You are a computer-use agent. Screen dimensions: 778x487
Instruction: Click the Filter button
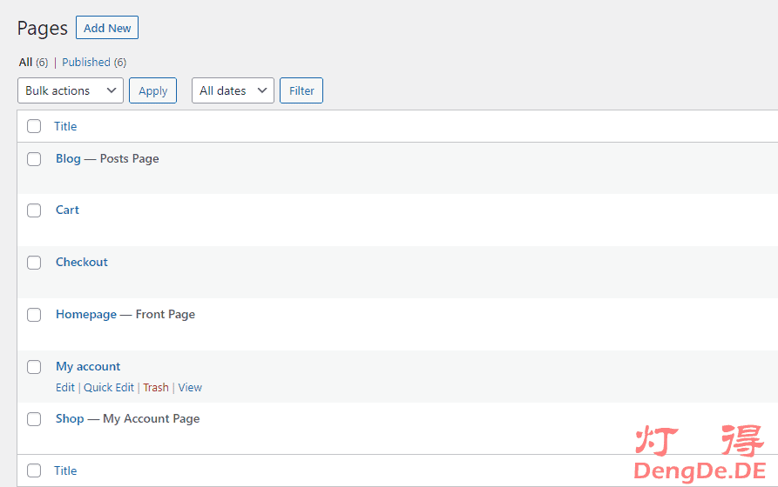[x=301, y=90]
